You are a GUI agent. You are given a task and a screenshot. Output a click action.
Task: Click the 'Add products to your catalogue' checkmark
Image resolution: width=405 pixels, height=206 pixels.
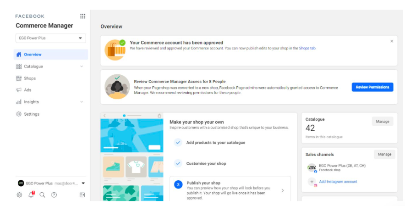(x=178, y=143)
